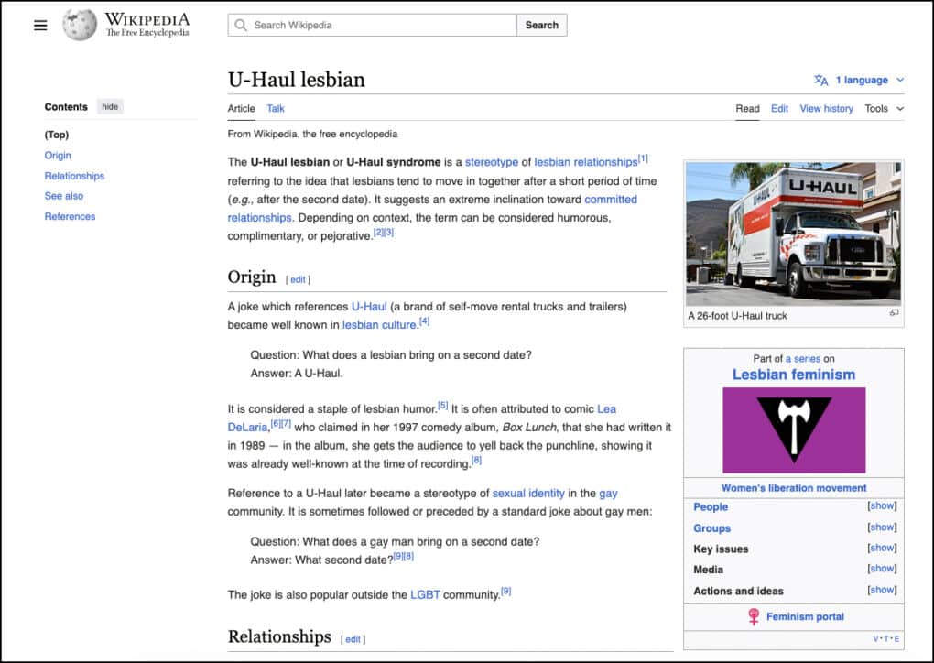Click the E template edit link
The height and width of the screenshot is (663, 934).
pyautogui.click(x=896, y=639)
